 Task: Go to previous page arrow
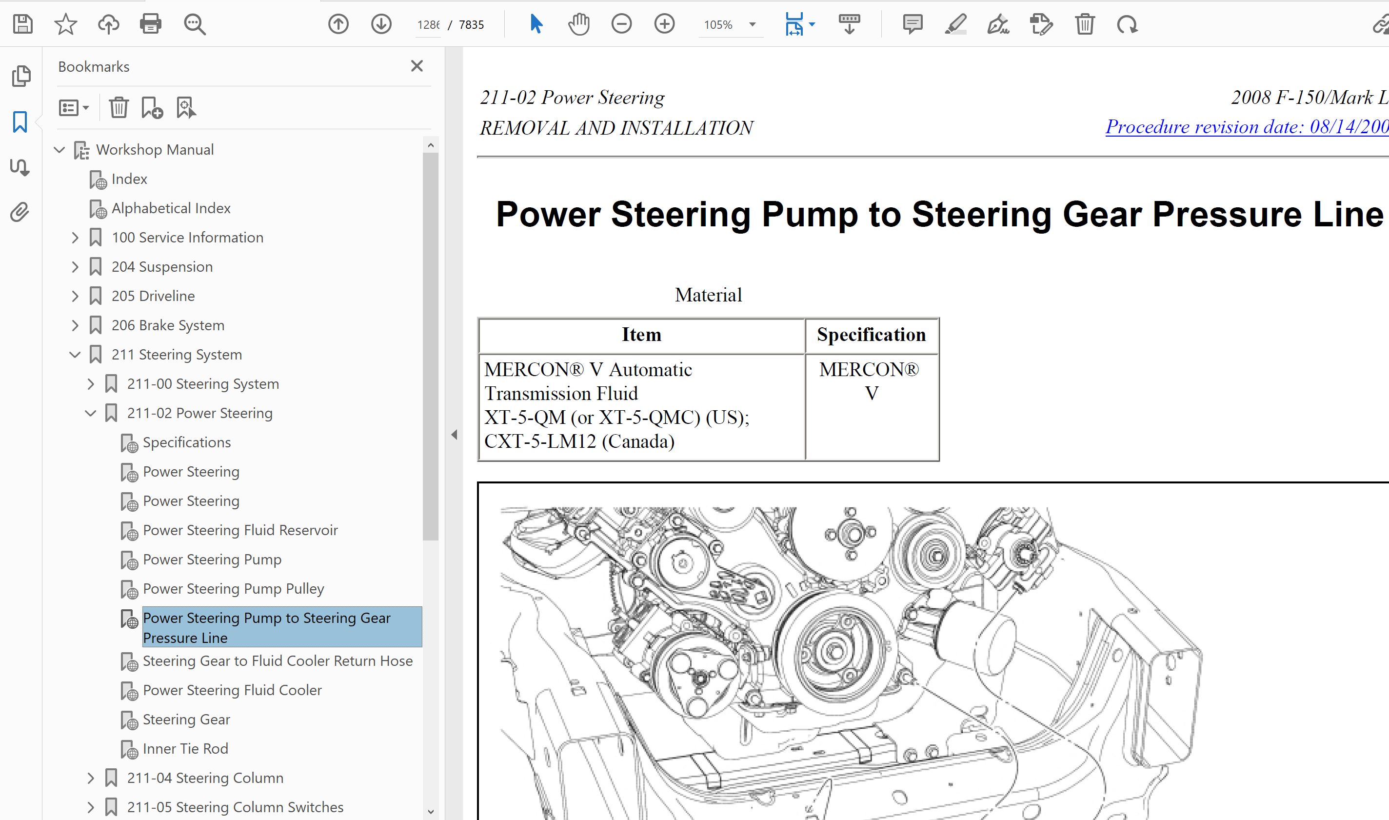338,24
